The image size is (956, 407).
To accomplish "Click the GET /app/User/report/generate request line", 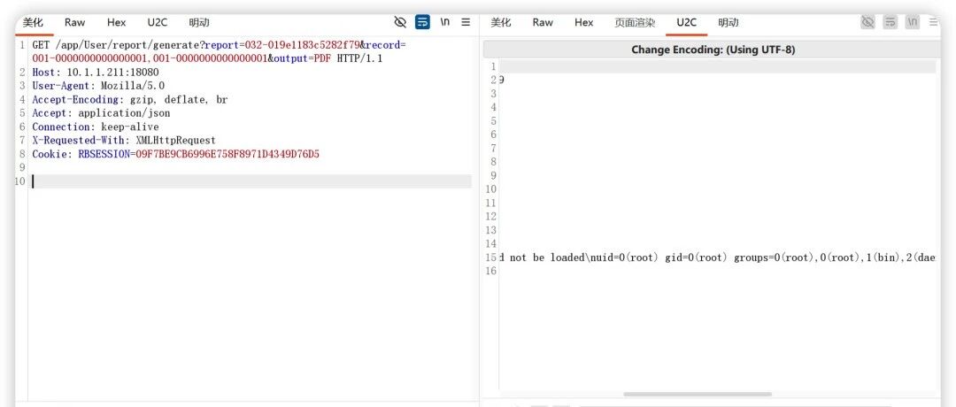I will pos(219,52).
